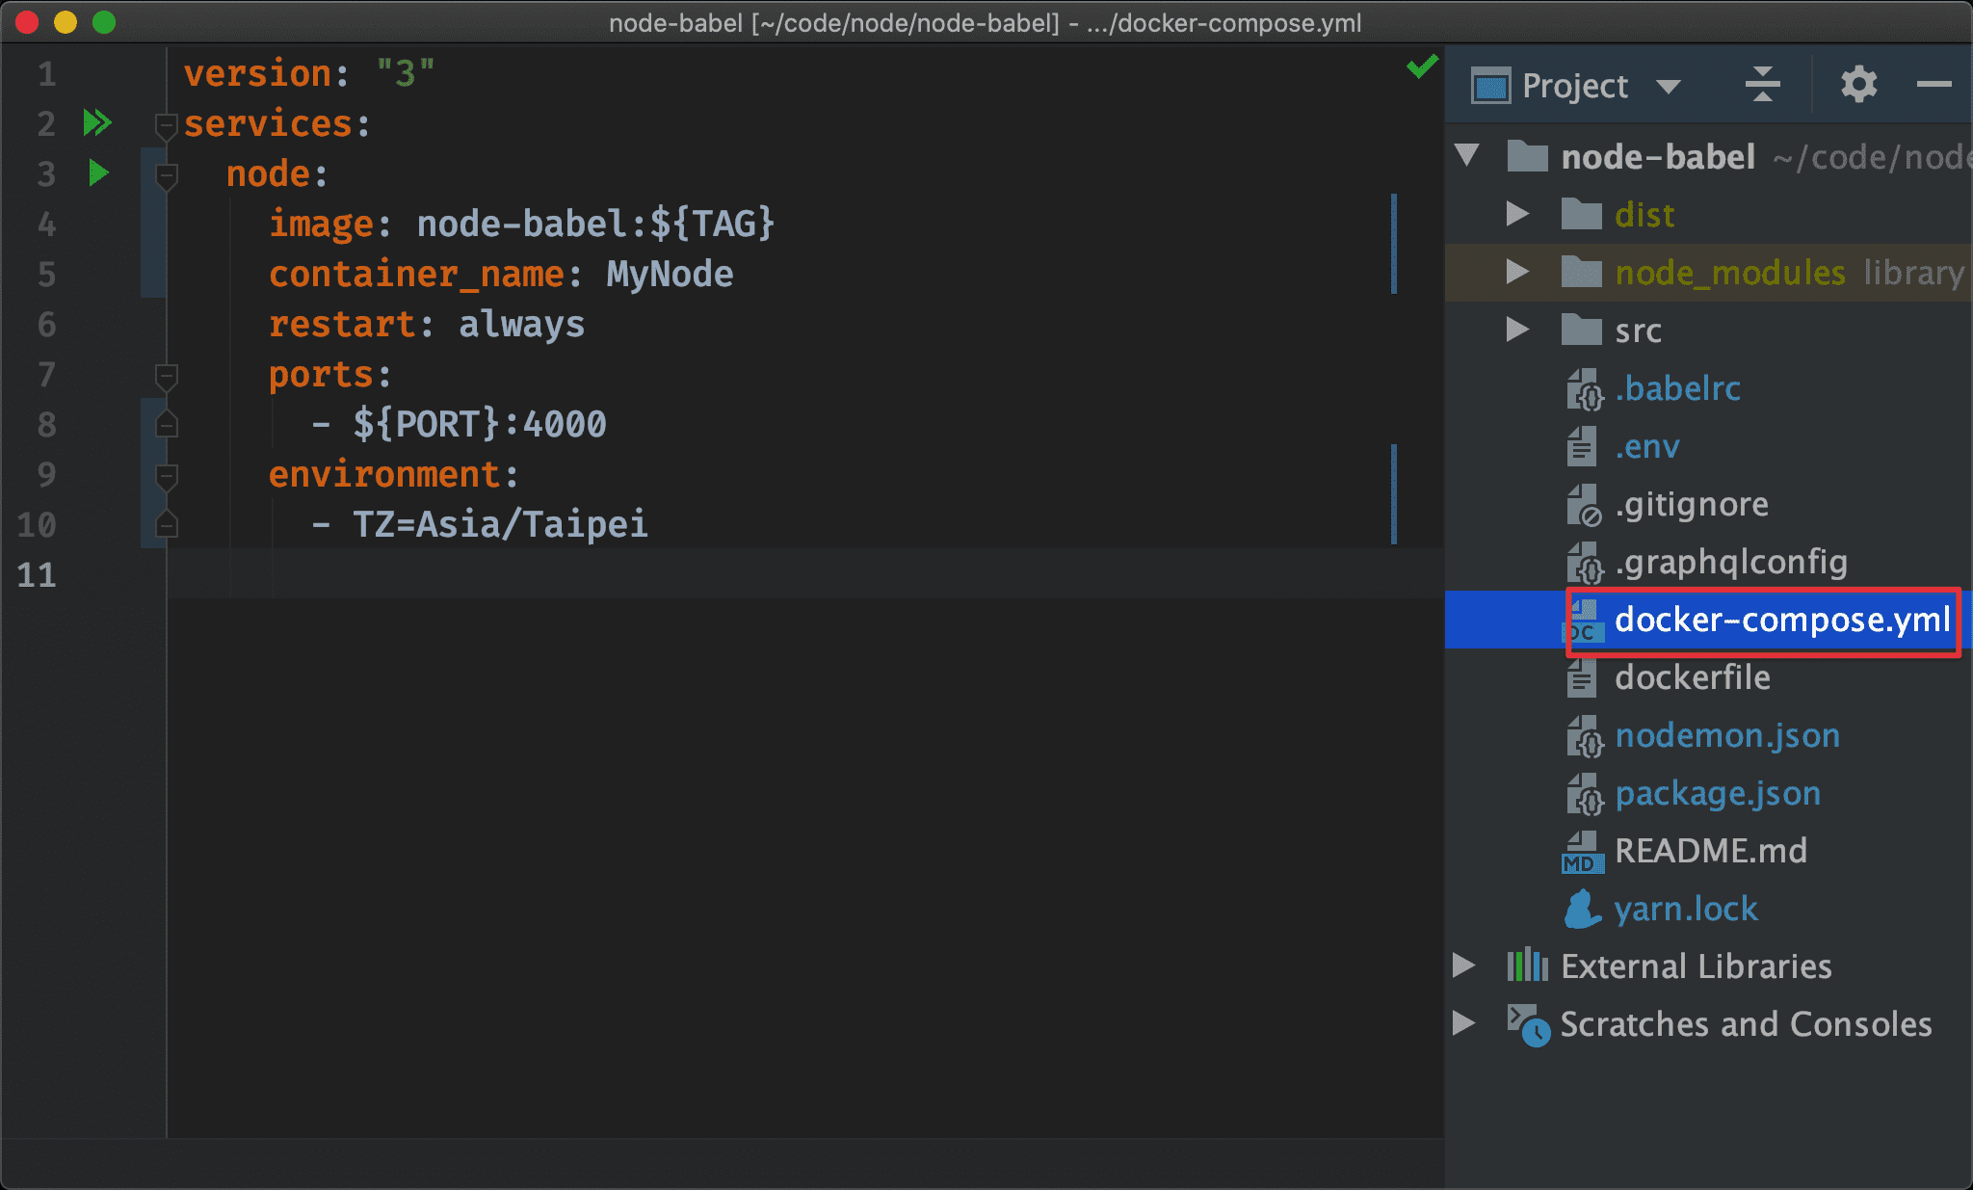Click the package.json file icon
Screen dimensions: 1973x1190
(x=1584, y=794)
